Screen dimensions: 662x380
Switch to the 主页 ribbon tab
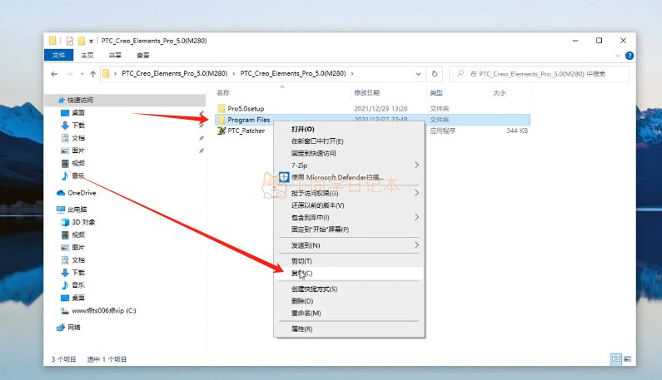87,55
